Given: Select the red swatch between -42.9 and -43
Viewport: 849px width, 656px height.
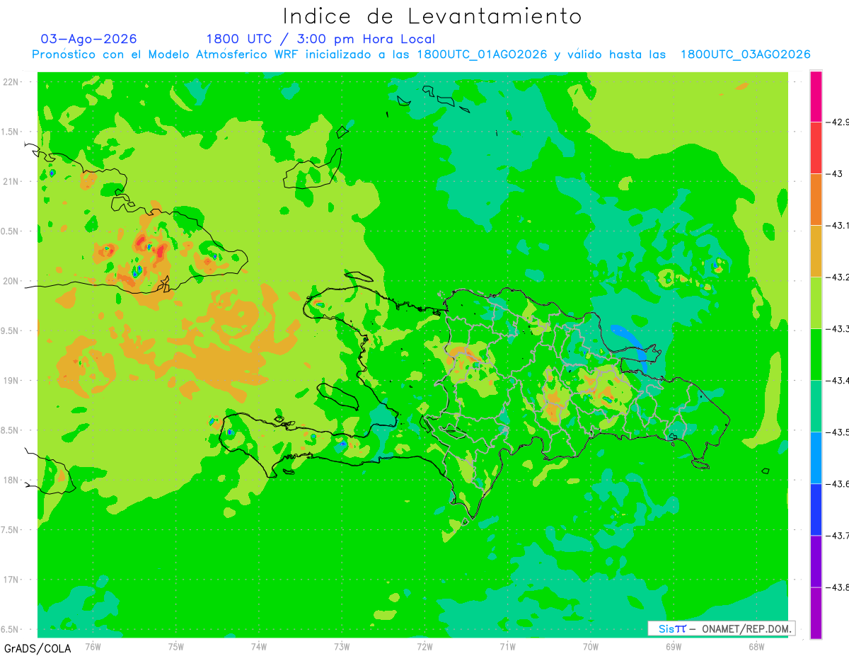Looking at the screenshot, I should [816, 148].
